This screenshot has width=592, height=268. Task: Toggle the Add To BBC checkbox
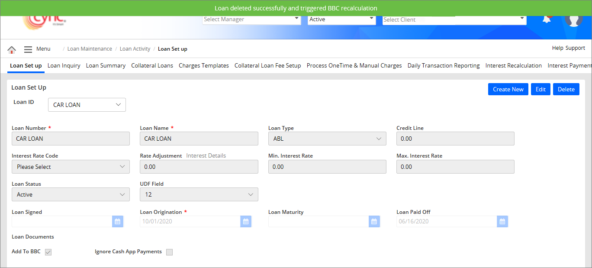(48, 252)
